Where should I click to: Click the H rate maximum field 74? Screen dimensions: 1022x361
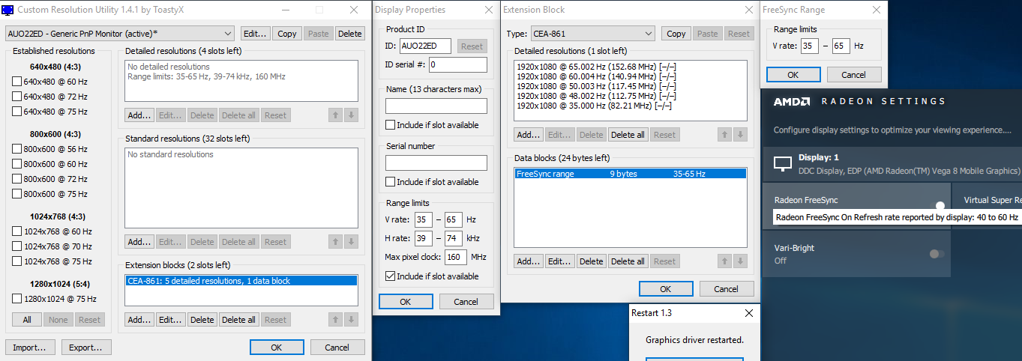[454, 238]
